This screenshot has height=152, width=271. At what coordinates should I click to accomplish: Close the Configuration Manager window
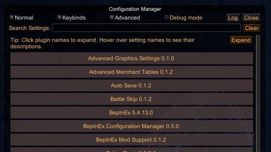coord(251,18)
